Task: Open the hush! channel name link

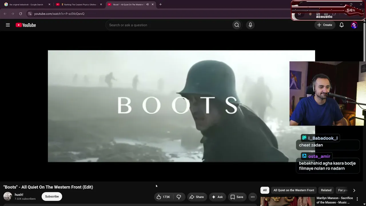Action: 19,195
